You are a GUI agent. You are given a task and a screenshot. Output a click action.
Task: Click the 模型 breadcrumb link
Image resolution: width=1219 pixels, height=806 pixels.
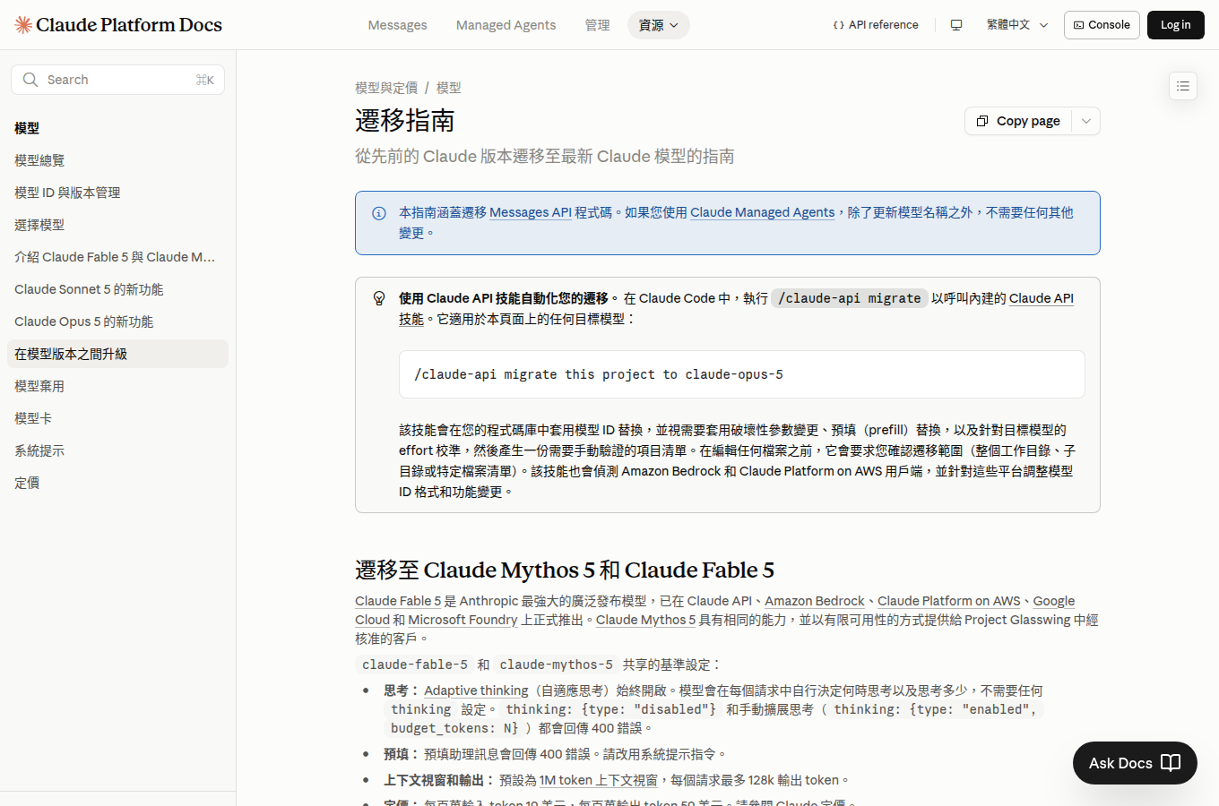tap(449, 88)
